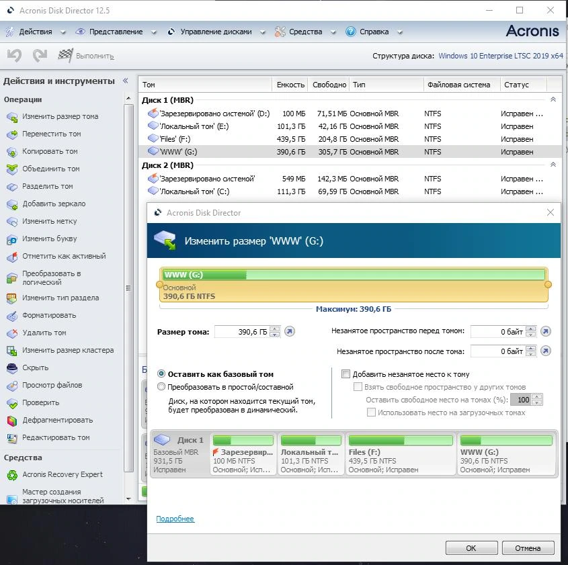Click the Check volume icon

[12, 403]
